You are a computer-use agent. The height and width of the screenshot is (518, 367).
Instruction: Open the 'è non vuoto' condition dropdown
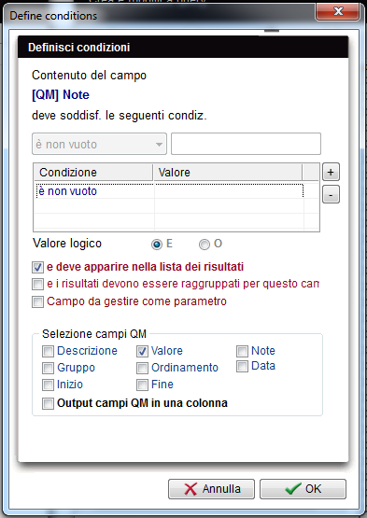(x=99, y=144)
